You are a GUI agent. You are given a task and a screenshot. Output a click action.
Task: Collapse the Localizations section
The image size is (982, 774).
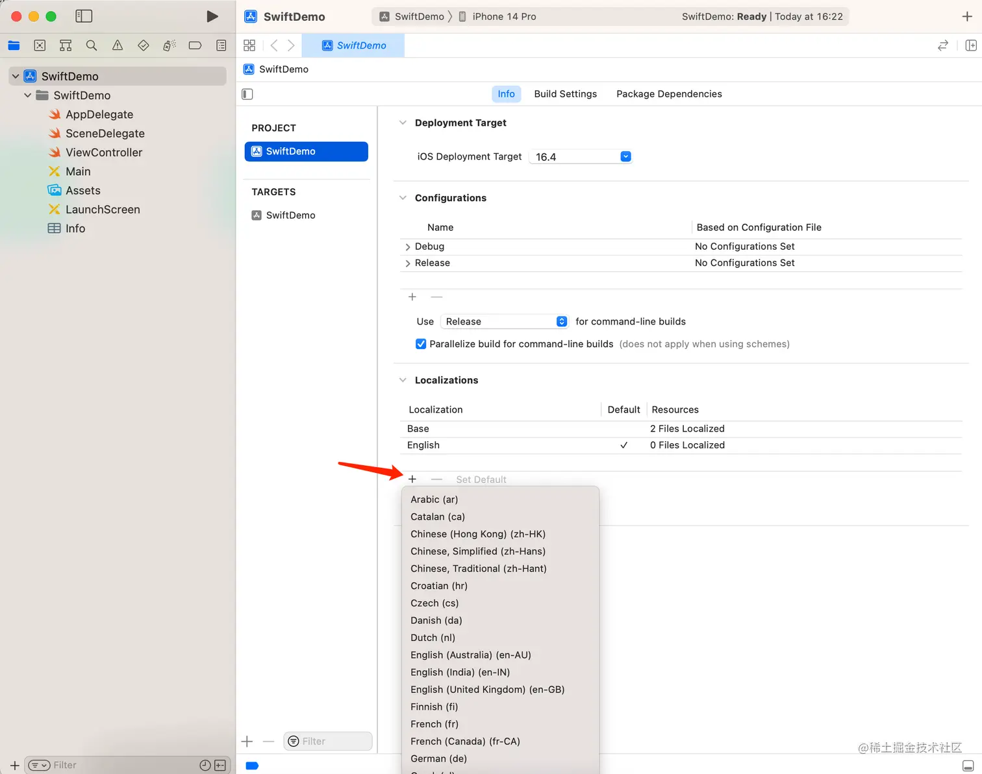point(403,380)
